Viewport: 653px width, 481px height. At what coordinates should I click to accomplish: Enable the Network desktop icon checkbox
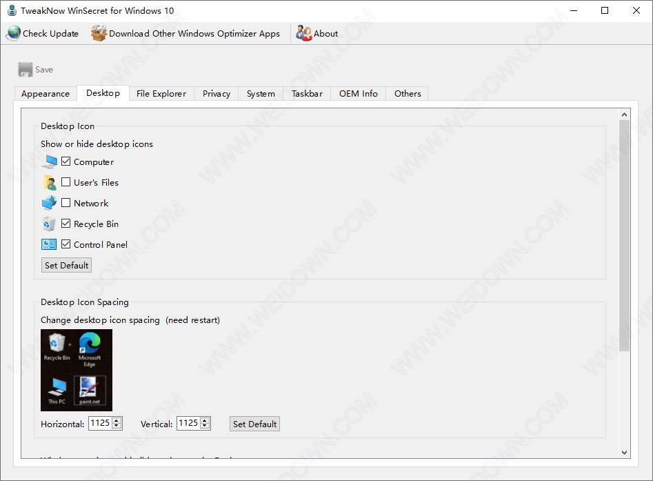coord(66,203)
